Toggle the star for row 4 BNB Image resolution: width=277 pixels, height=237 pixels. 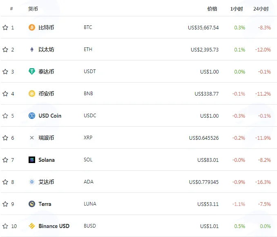[5, 94]
